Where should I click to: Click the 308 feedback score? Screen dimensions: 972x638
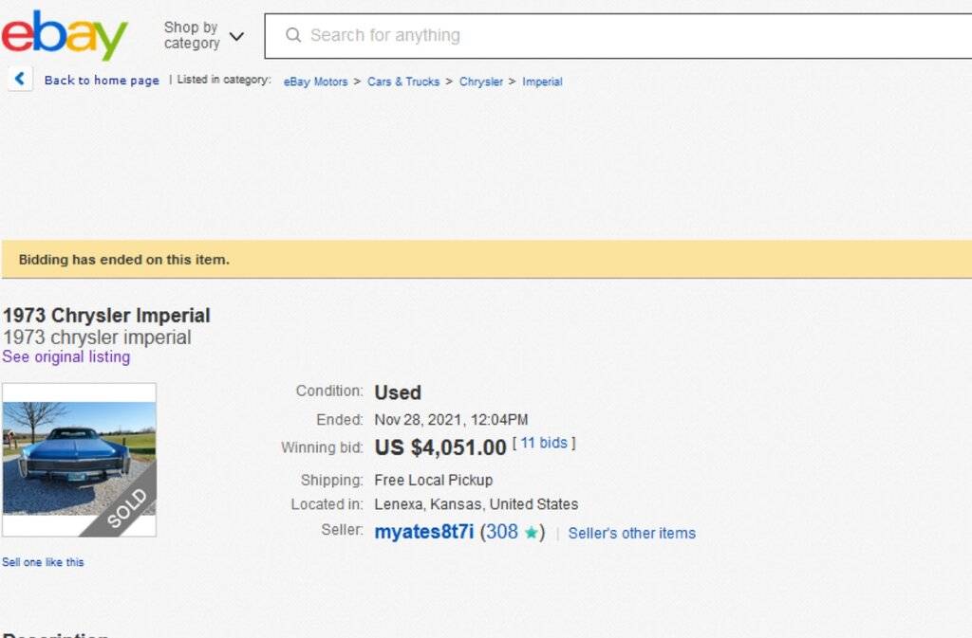(502, 532)
